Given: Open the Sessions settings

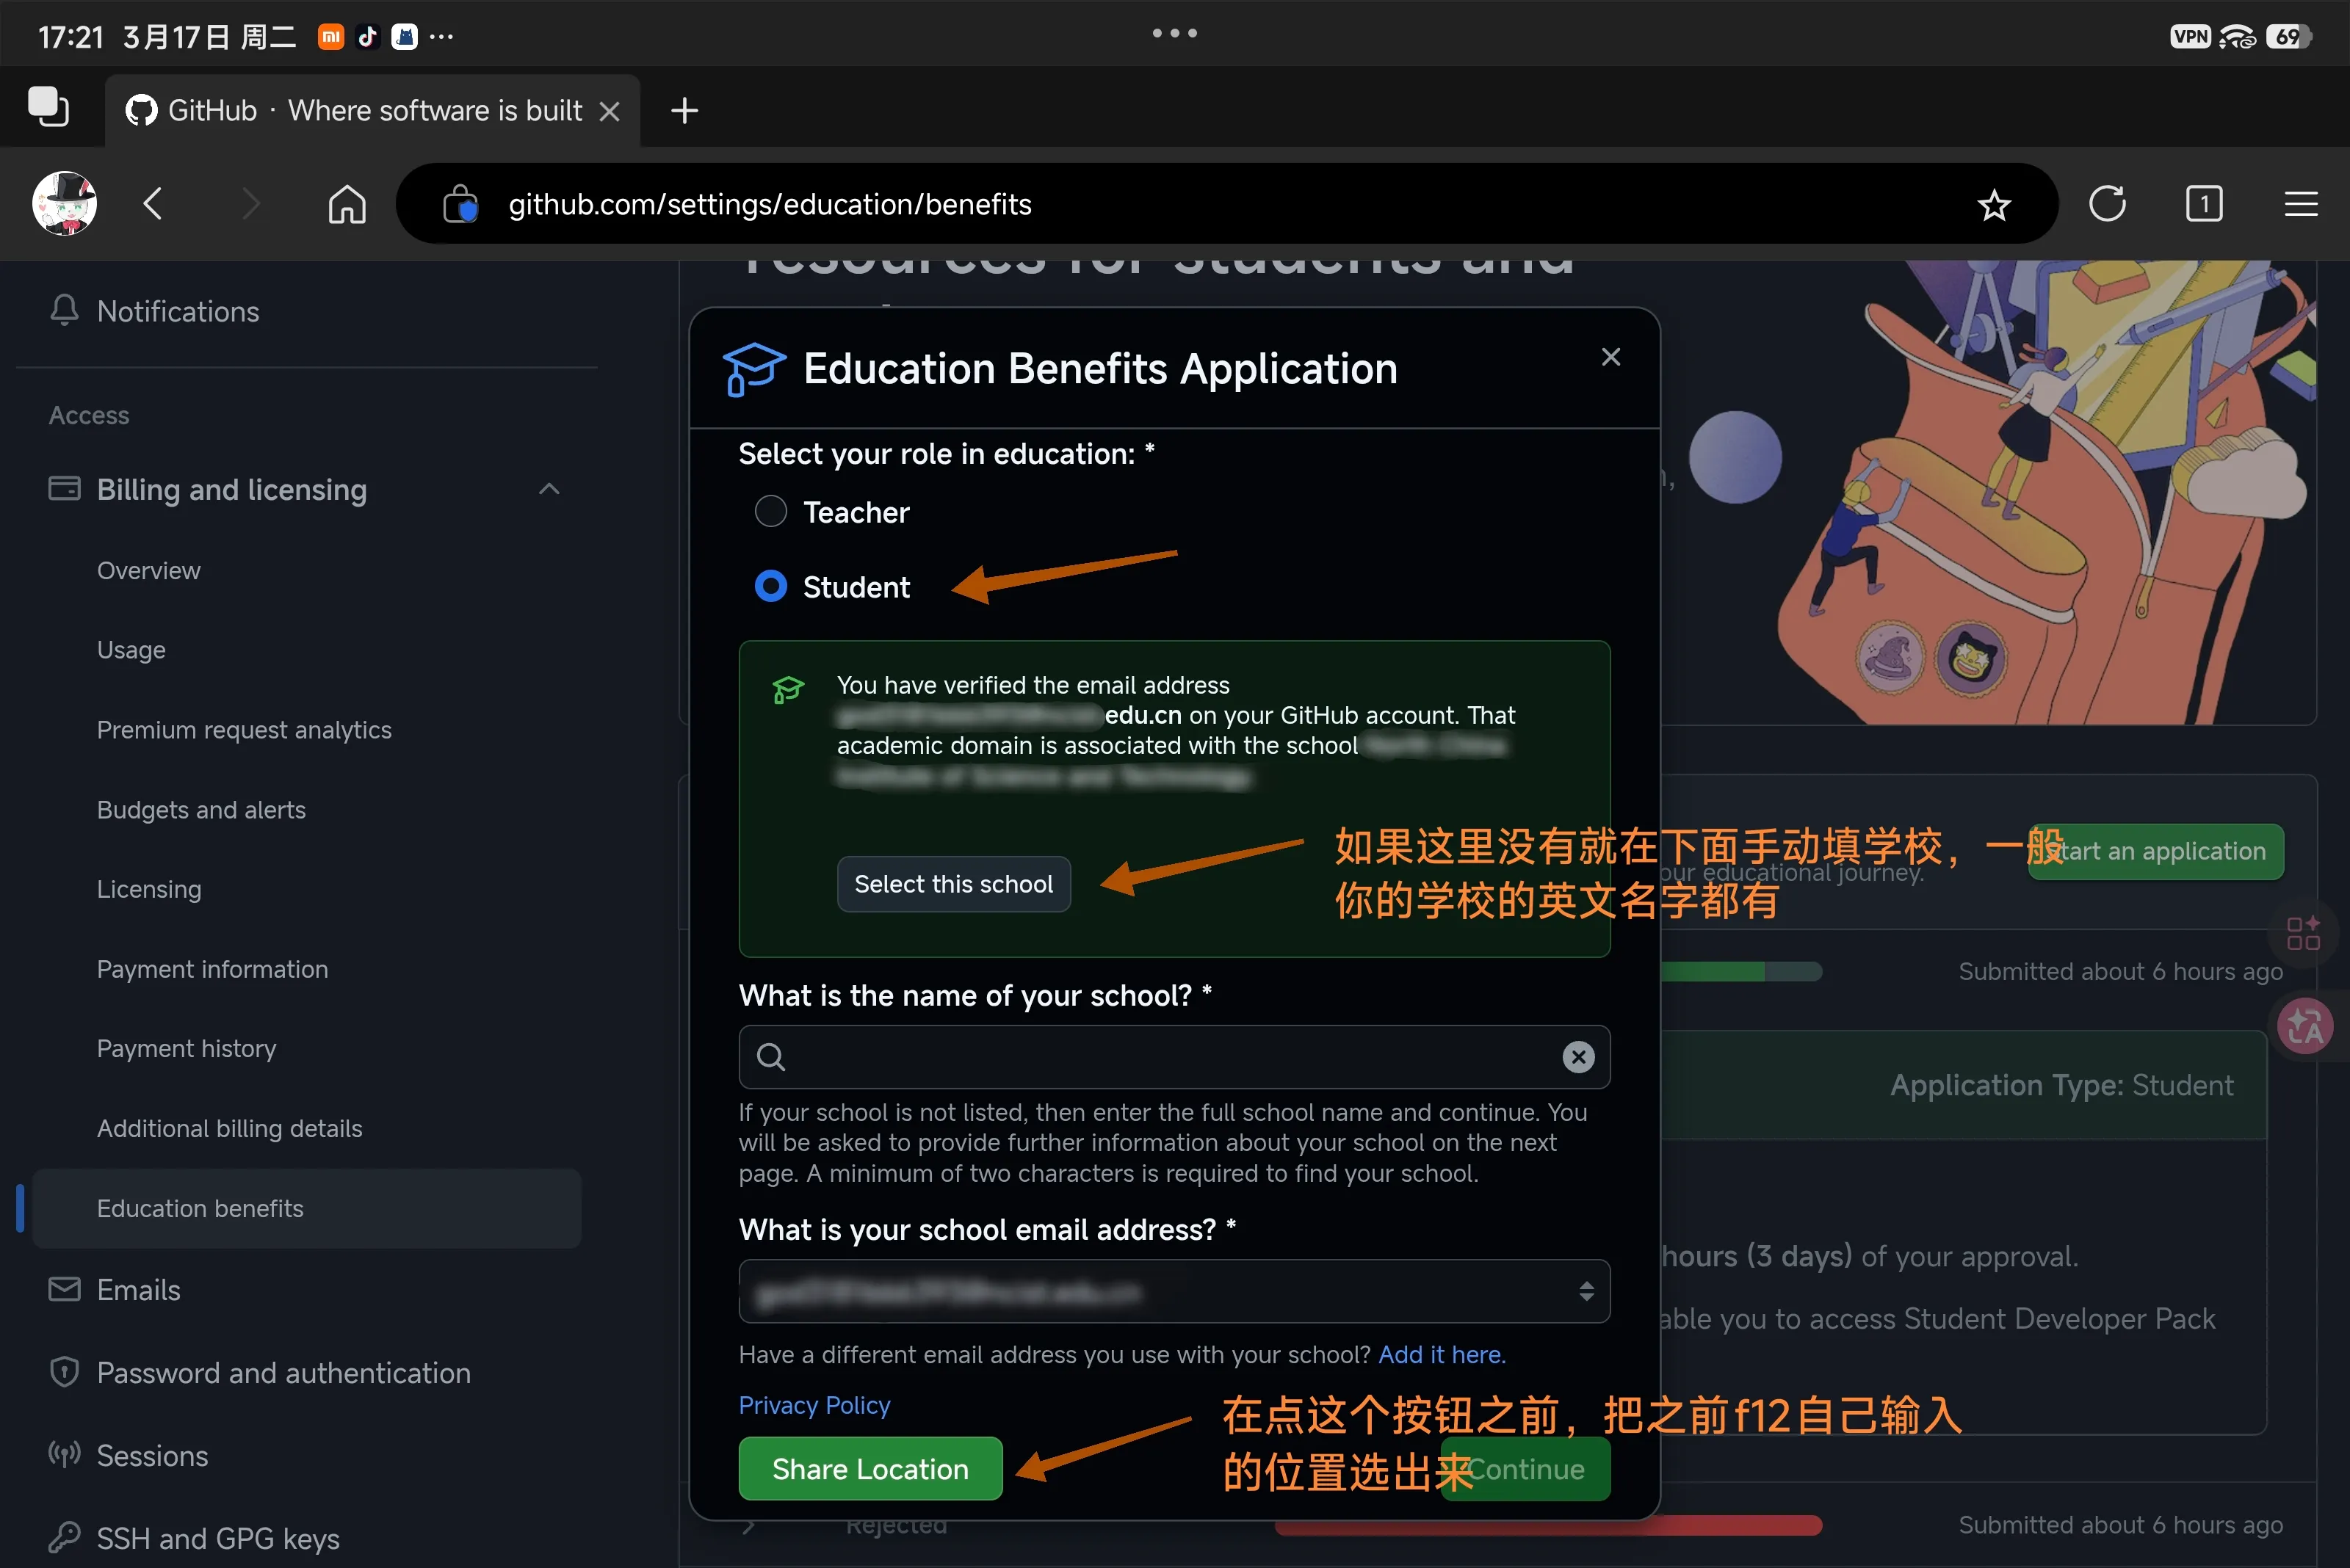Looking at the screenshot, I should point(152,1457).
